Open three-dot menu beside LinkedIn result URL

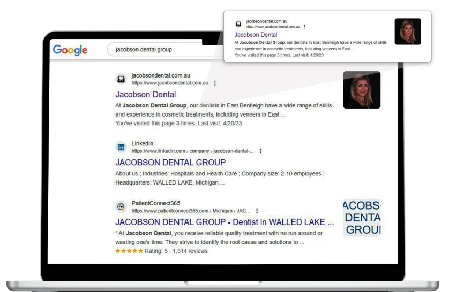260,151
